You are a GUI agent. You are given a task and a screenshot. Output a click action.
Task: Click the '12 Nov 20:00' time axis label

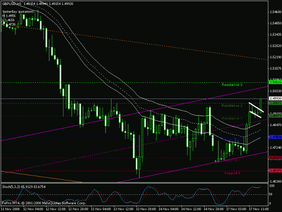coord(78,209)
